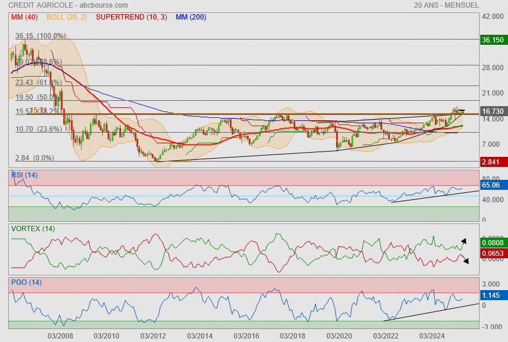
Task: Click the upward arrow on vortex chart
Action: coord(464,241)
